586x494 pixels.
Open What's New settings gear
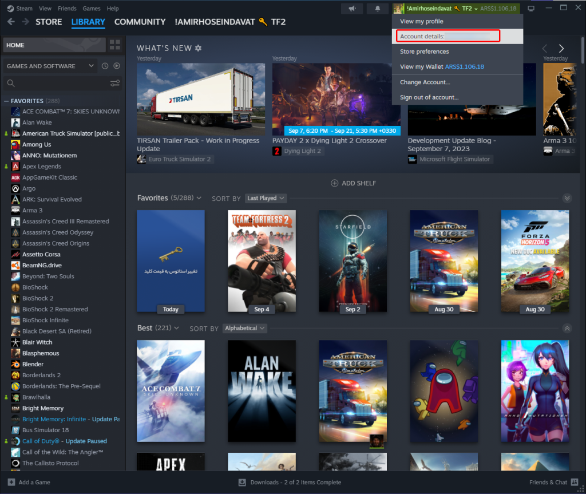(x=199, y=48)
